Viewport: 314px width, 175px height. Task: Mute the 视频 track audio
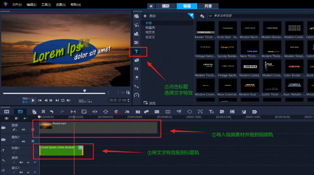24,130
